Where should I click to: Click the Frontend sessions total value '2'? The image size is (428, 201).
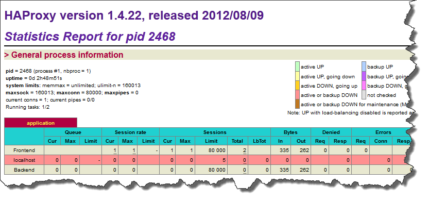[x=245, y=150]
